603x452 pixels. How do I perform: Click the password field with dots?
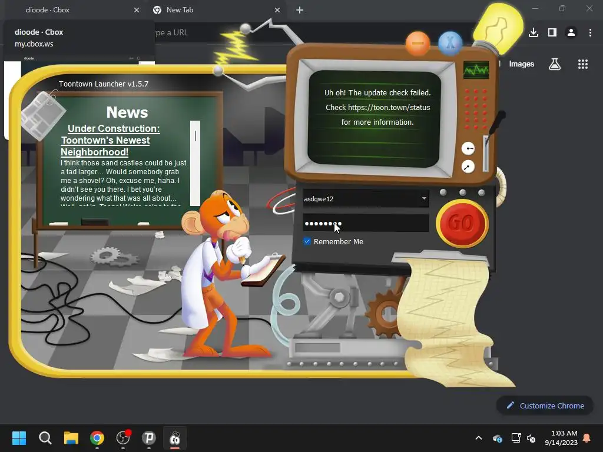[x=366, y=223]
